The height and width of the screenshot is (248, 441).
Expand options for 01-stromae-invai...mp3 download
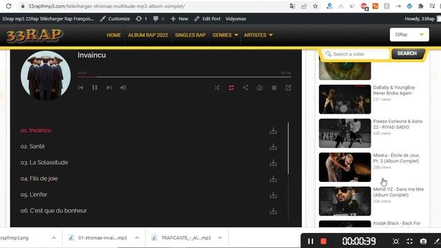click(x=137, y=238)
